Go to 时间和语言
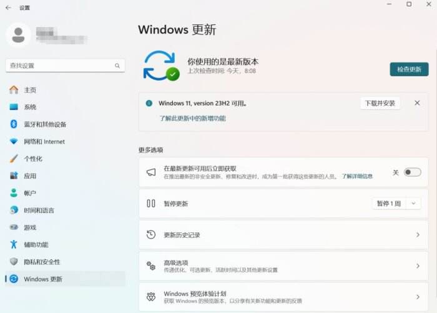Viewport: 437px width, 313px height. point(66,210)
